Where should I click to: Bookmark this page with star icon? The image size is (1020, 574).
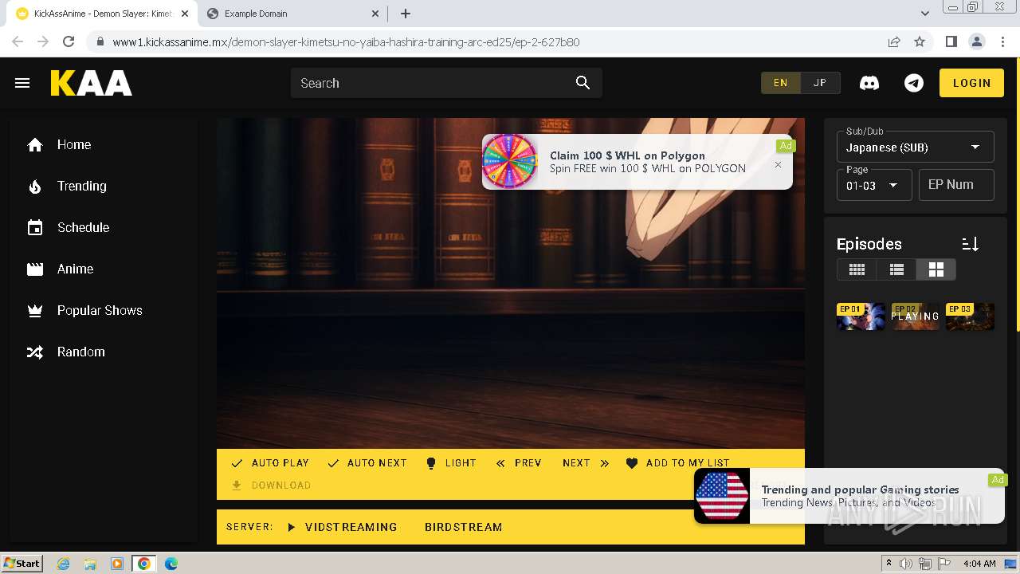pos(920,41)
